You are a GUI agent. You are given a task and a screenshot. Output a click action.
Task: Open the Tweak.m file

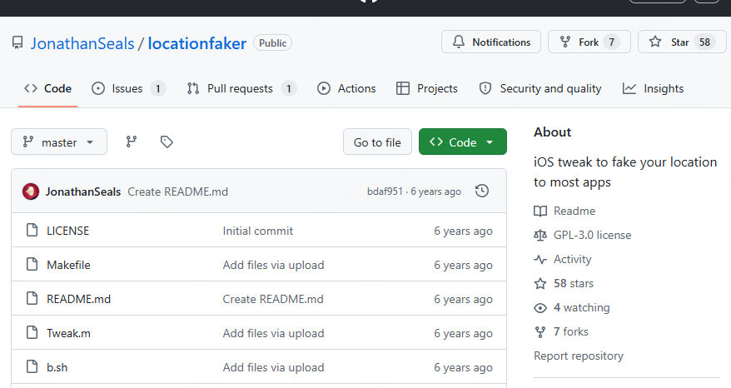[x=68, y=333]
